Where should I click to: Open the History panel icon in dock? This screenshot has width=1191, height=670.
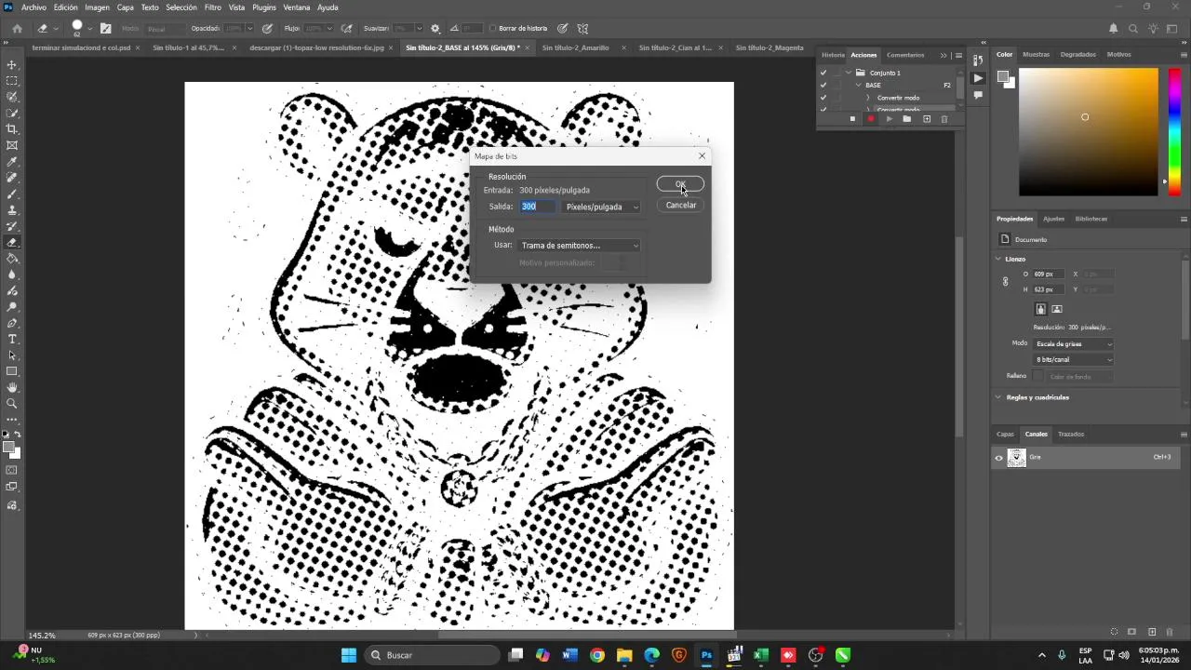978,60
